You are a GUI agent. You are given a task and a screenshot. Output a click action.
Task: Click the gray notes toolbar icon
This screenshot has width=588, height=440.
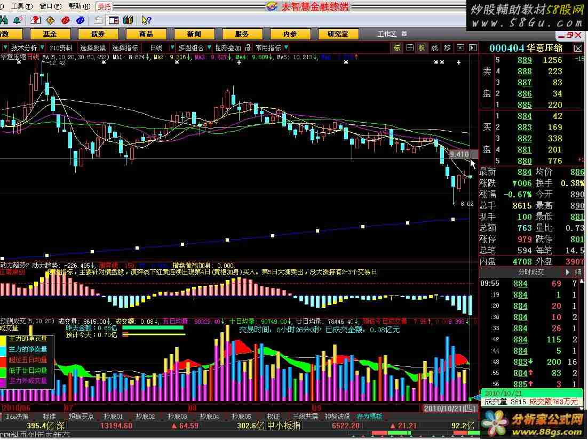tap(99, 20)
